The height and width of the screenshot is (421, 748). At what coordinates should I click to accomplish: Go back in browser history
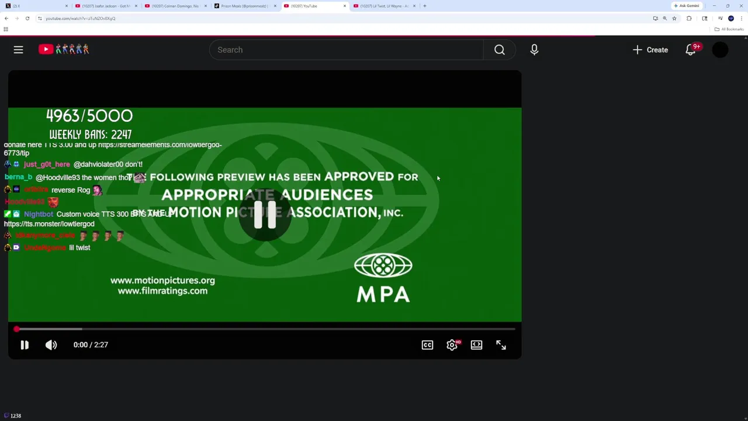pos(6,18)
